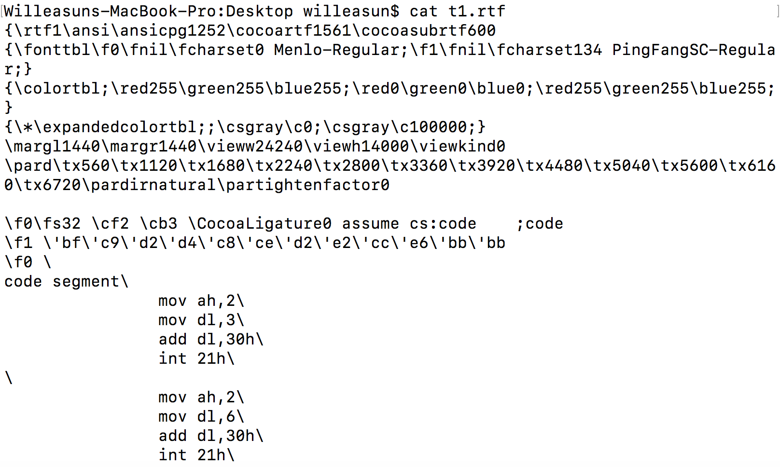Click the "PingFangSC-Regula" font name
The height and width of the screenshot is (467, 780).
[694, 50]
